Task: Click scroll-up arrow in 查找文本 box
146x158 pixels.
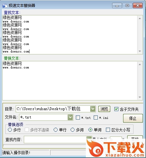Action: coord(140,18)
